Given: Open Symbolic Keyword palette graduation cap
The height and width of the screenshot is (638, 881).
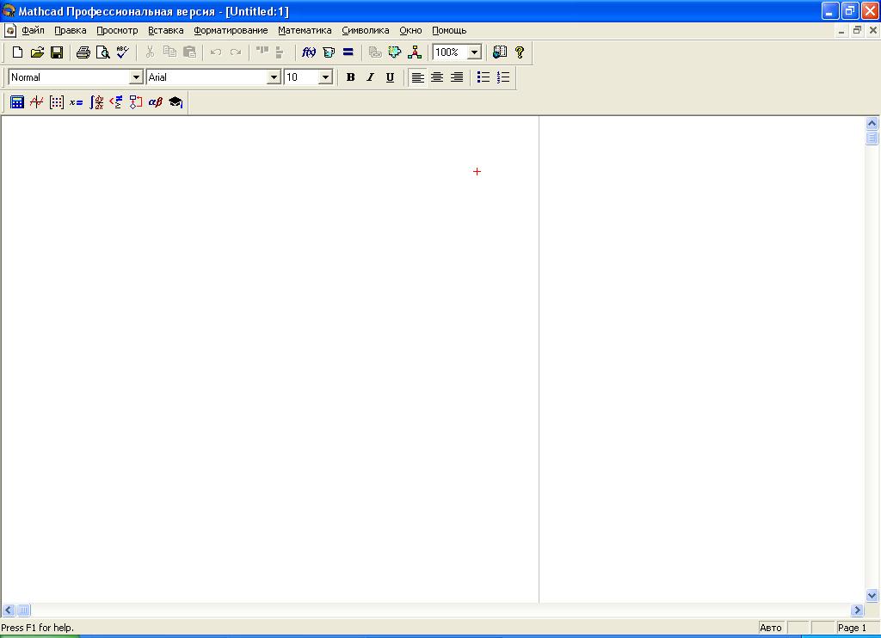Looking at the screenshot, I should click(x=176, y=102).
